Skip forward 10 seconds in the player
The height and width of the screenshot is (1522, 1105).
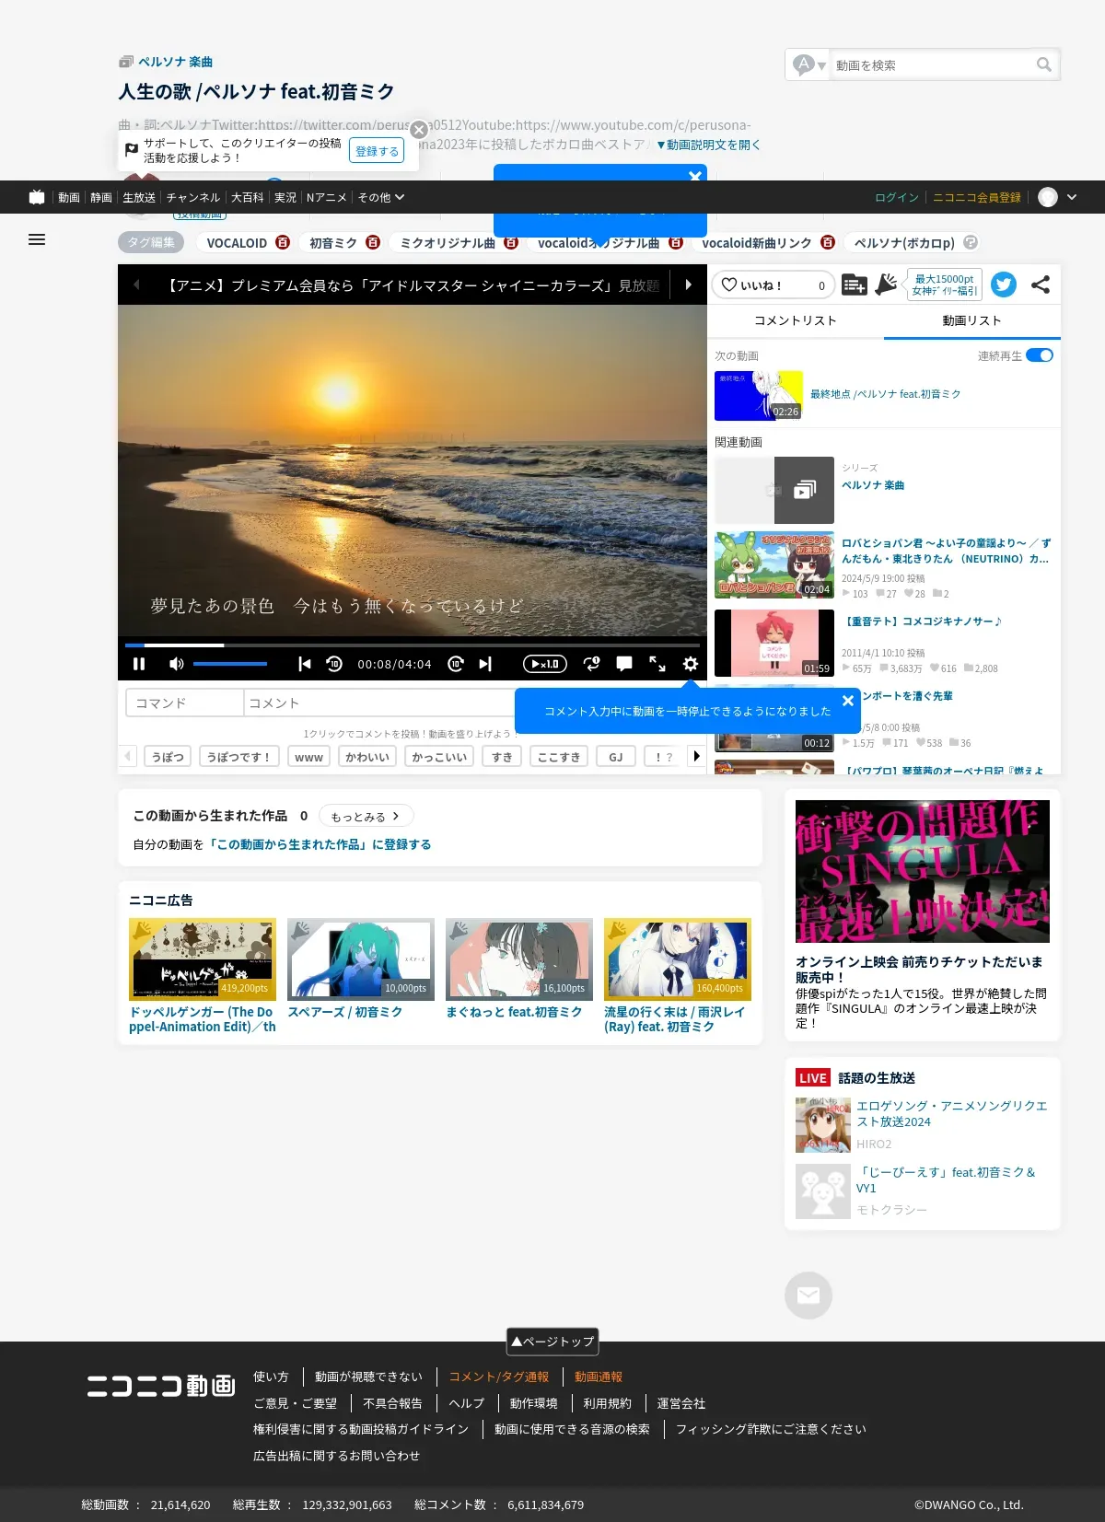tap(456, 664)
